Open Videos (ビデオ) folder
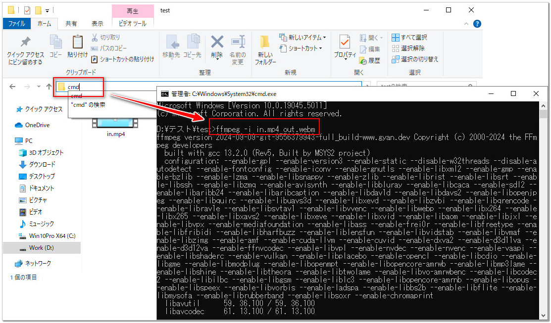Viewport: 551px width, 323px height. coord(31,212)
